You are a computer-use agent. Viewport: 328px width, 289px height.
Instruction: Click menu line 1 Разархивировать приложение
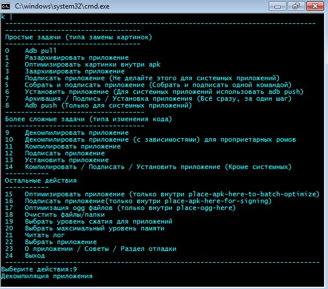tap(67, 57)
